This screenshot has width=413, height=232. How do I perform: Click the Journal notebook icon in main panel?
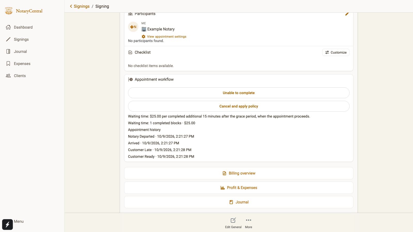[231, 202]
